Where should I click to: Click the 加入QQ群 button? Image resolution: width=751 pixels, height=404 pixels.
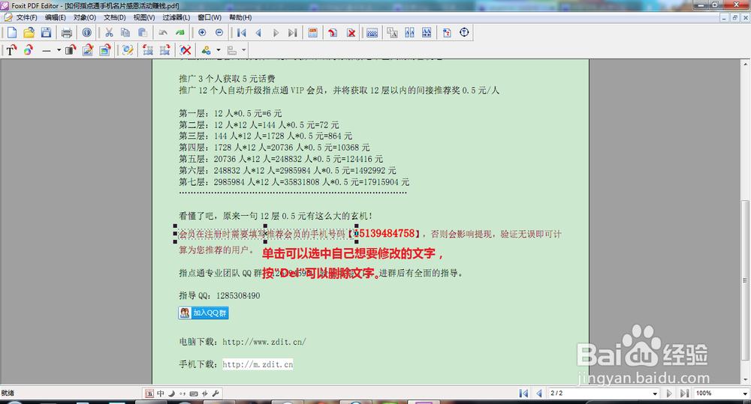203,313
